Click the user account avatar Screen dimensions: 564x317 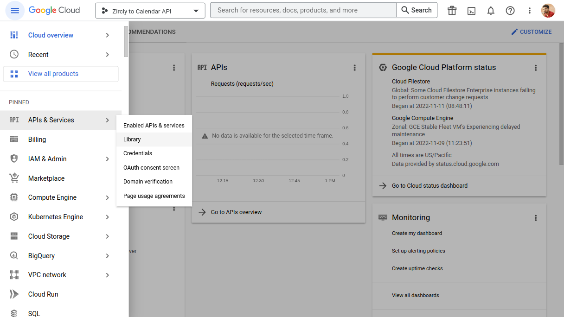pyautogui.click(x=548, y=10)
